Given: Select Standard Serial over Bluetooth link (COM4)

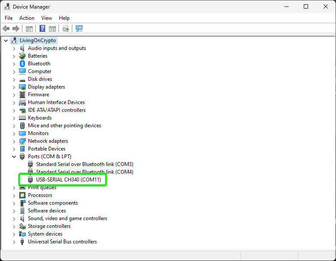Looking at the screenshot, I should (x=85, y=172).
